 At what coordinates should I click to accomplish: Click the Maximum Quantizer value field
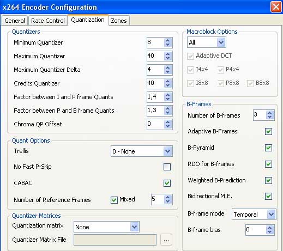point(155,56)
